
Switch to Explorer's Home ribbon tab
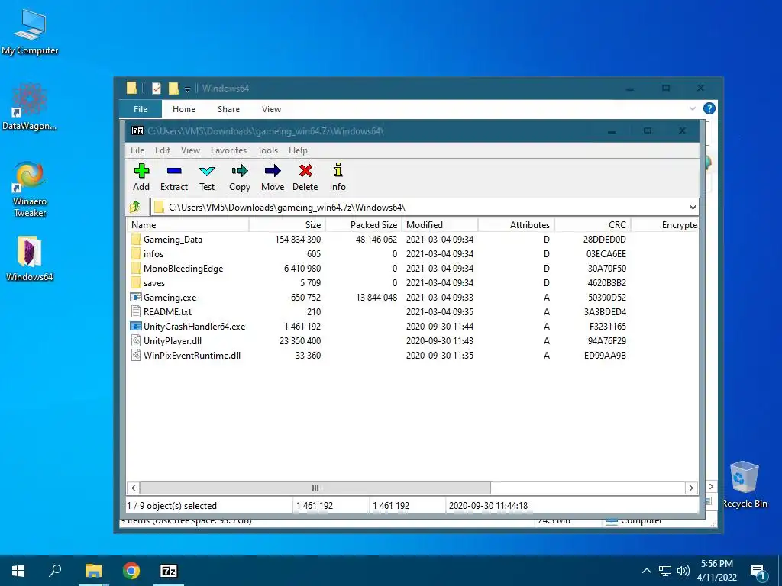[x=184, y=109]
